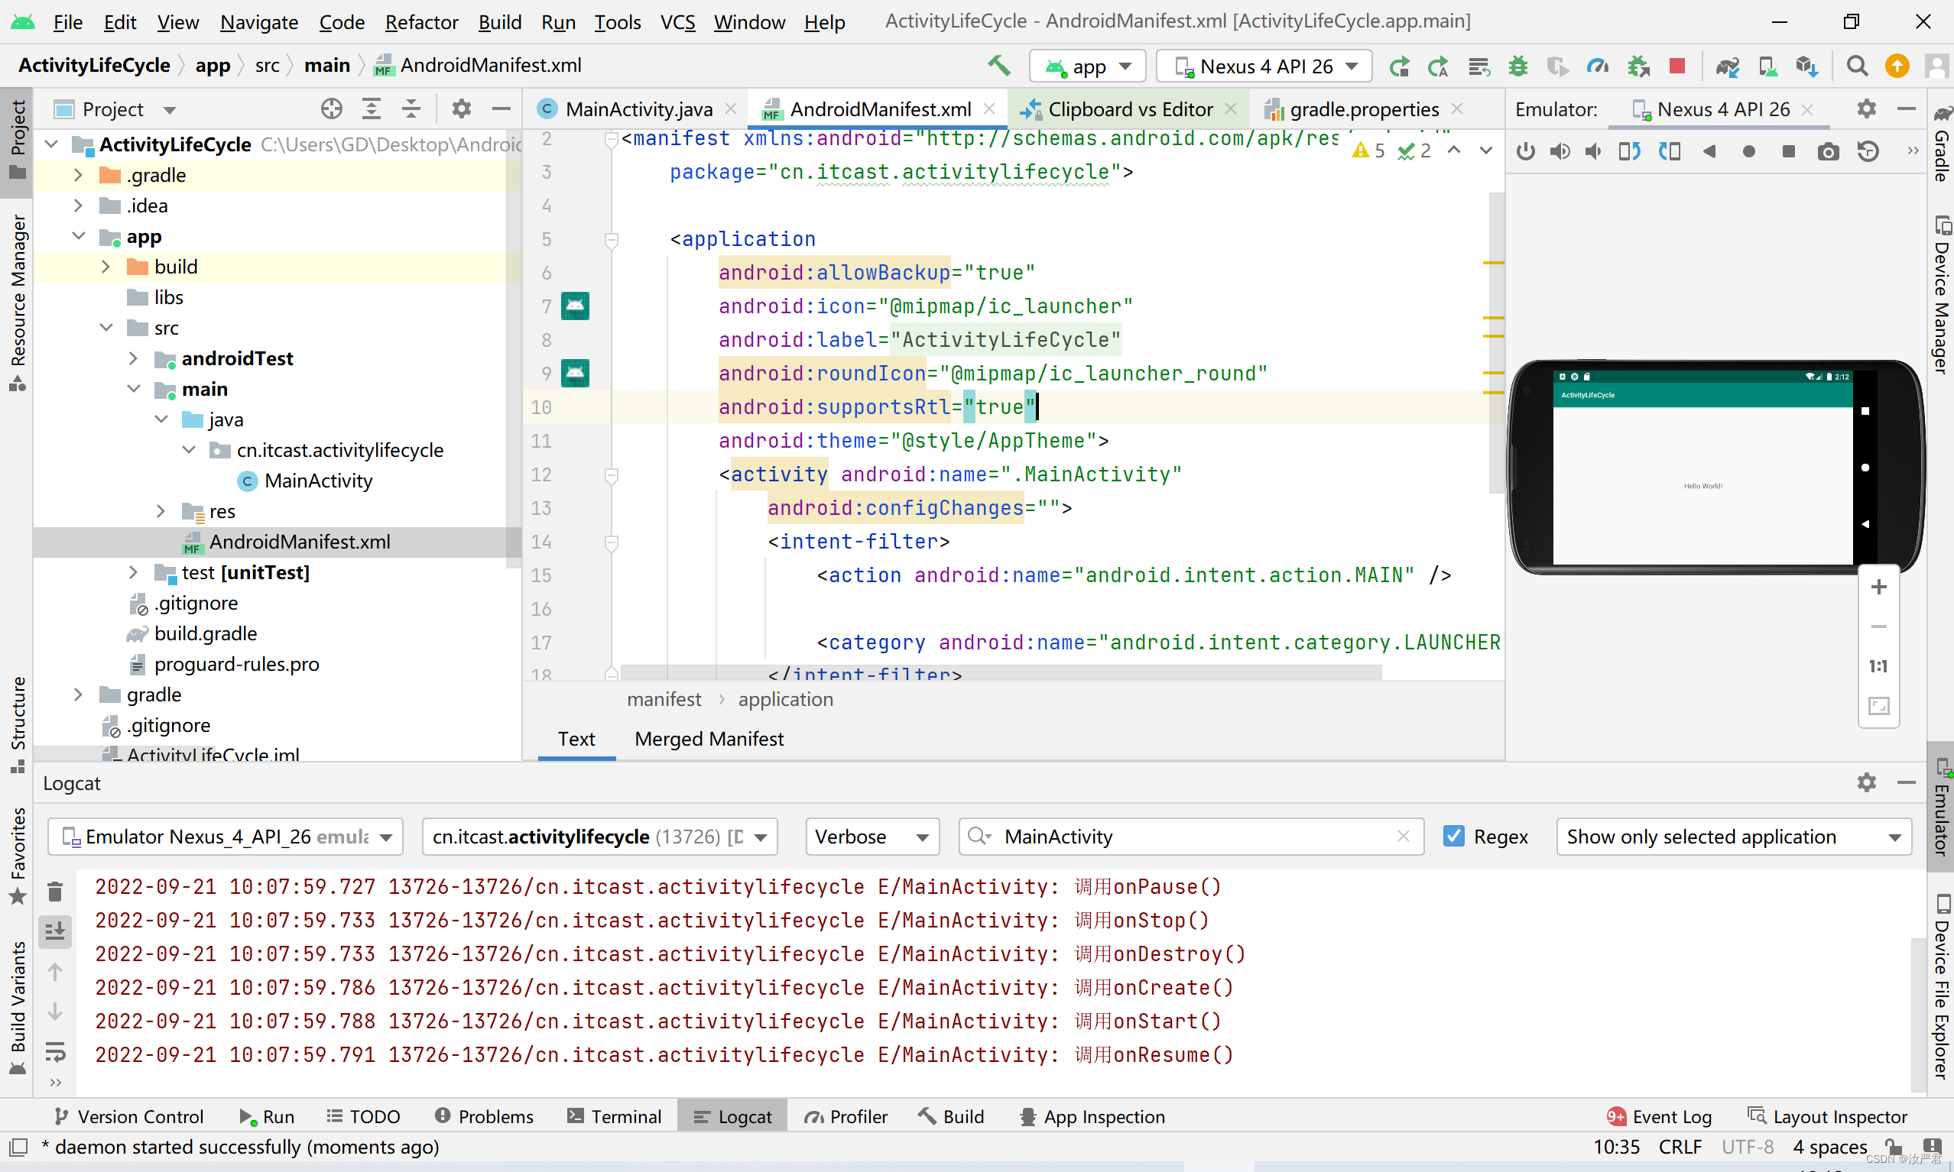The image size is (1954, 1172).
Task: Toggle soft-wrap in Logcat side toolbar
Action: click(54, 1051)
